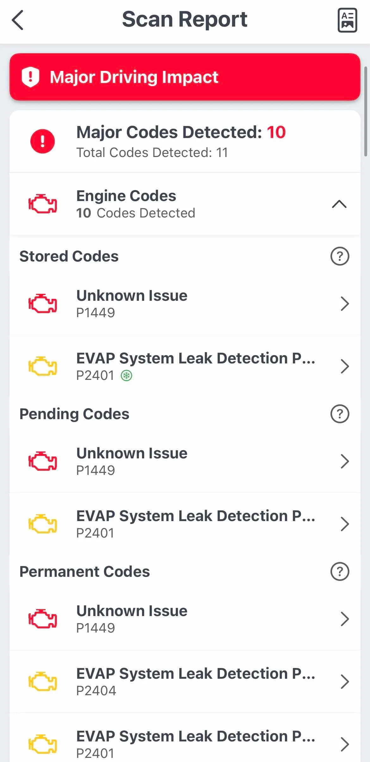This screenshot has height=762, width=370.
Task: Open stored P1449 details via chevron
Action: (344, 304)
